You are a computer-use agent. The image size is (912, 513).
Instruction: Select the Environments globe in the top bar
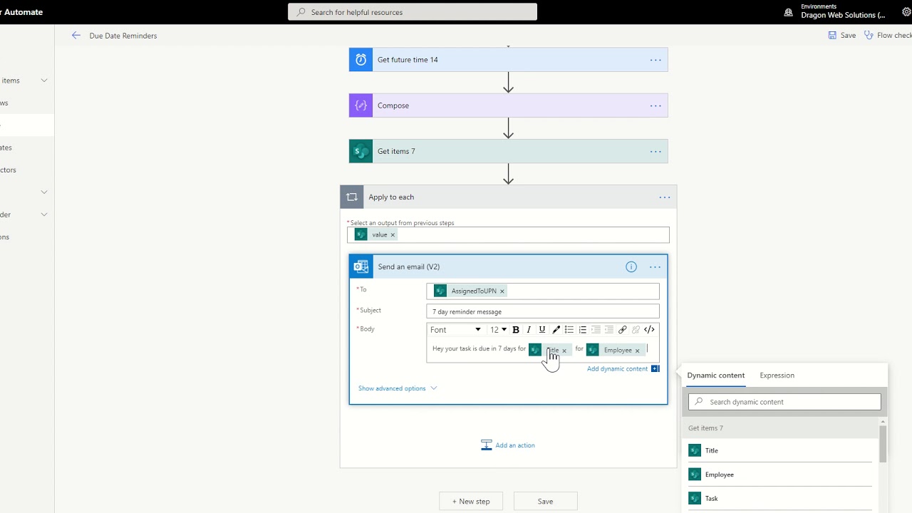coord(788,12)
